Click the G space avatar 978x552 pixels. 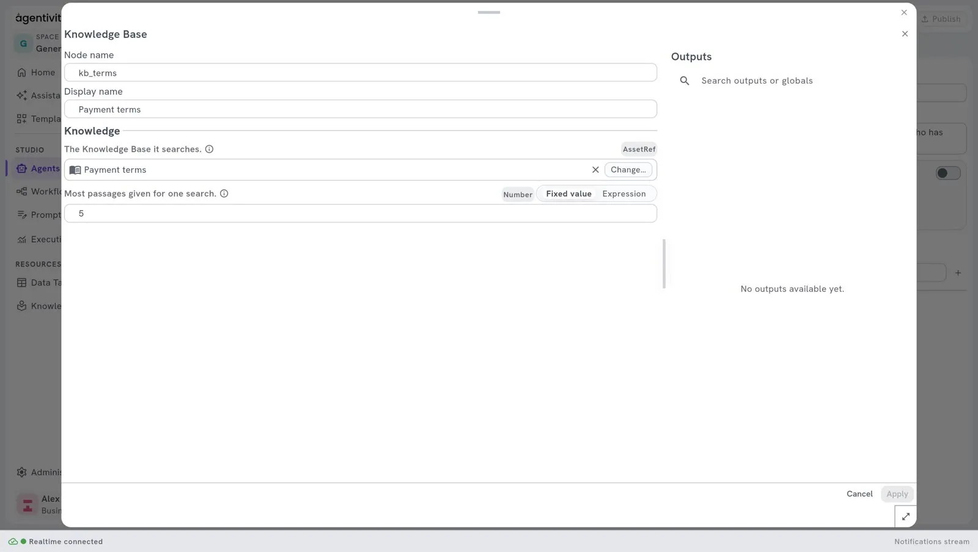(23, 43)
